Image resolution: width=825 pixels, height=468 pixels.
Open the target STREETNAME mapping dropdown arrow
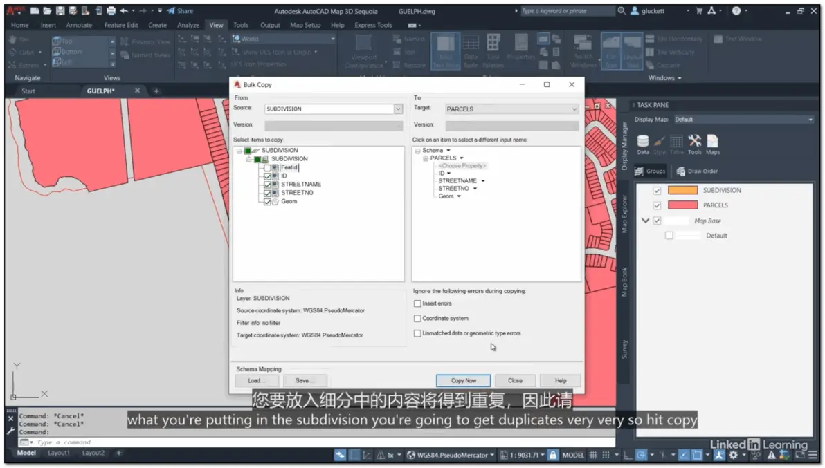click(x=483, y=180)
